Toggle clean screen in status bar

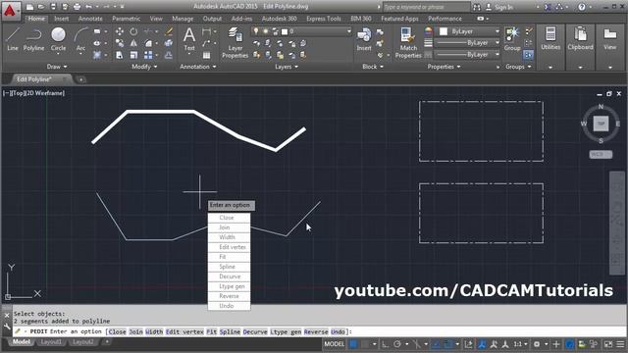click(608, 344)
